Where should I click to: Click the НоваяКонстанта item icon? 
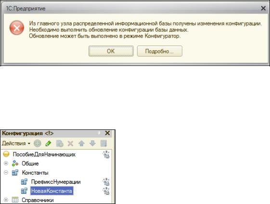[24, 191]
